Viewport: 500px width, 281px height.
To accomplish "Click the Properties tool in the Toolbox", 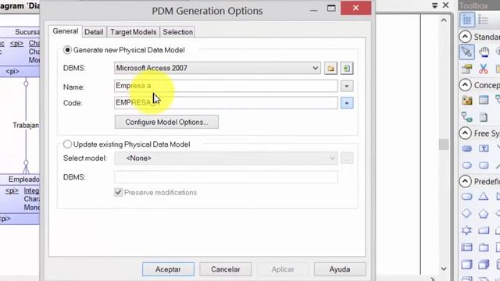I will pyautogui.click(x=467, y=69).
